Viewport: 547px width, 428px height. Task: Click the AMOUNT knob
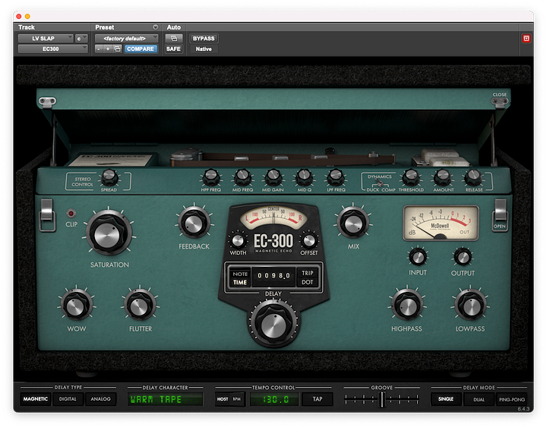443,177
